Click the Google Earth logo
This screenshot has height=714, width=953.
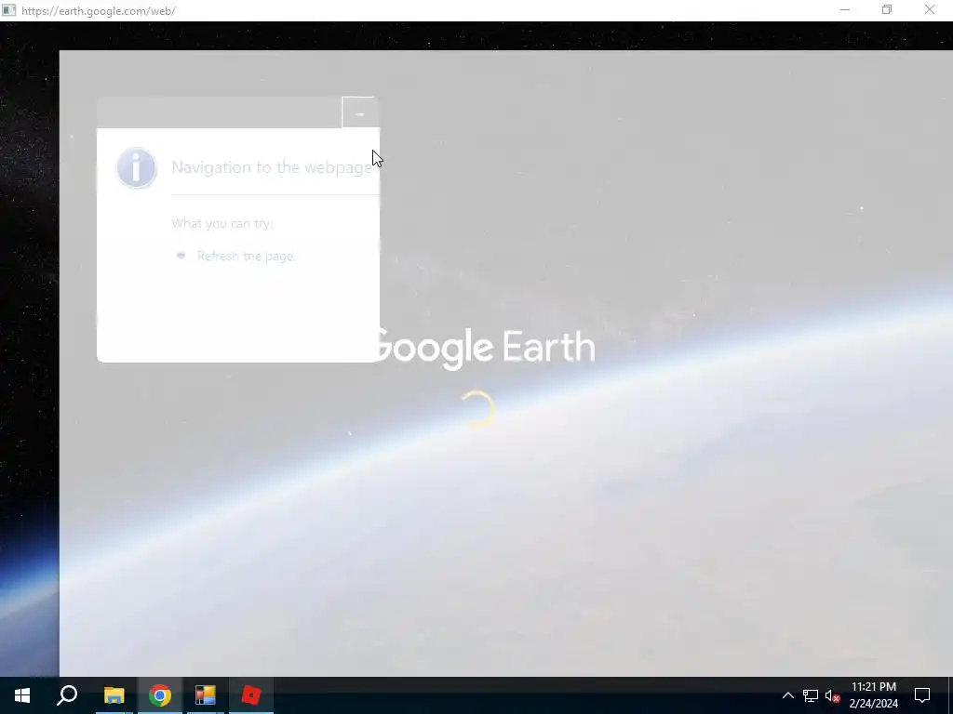[x=484, y=348]
